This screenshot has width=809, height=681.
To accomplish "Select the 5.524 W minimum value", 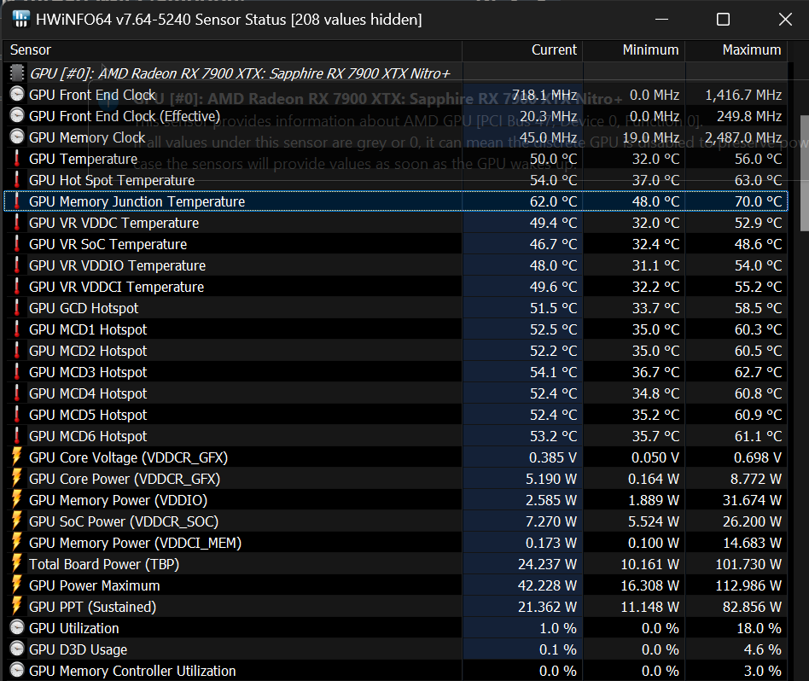I will (654, 521).
